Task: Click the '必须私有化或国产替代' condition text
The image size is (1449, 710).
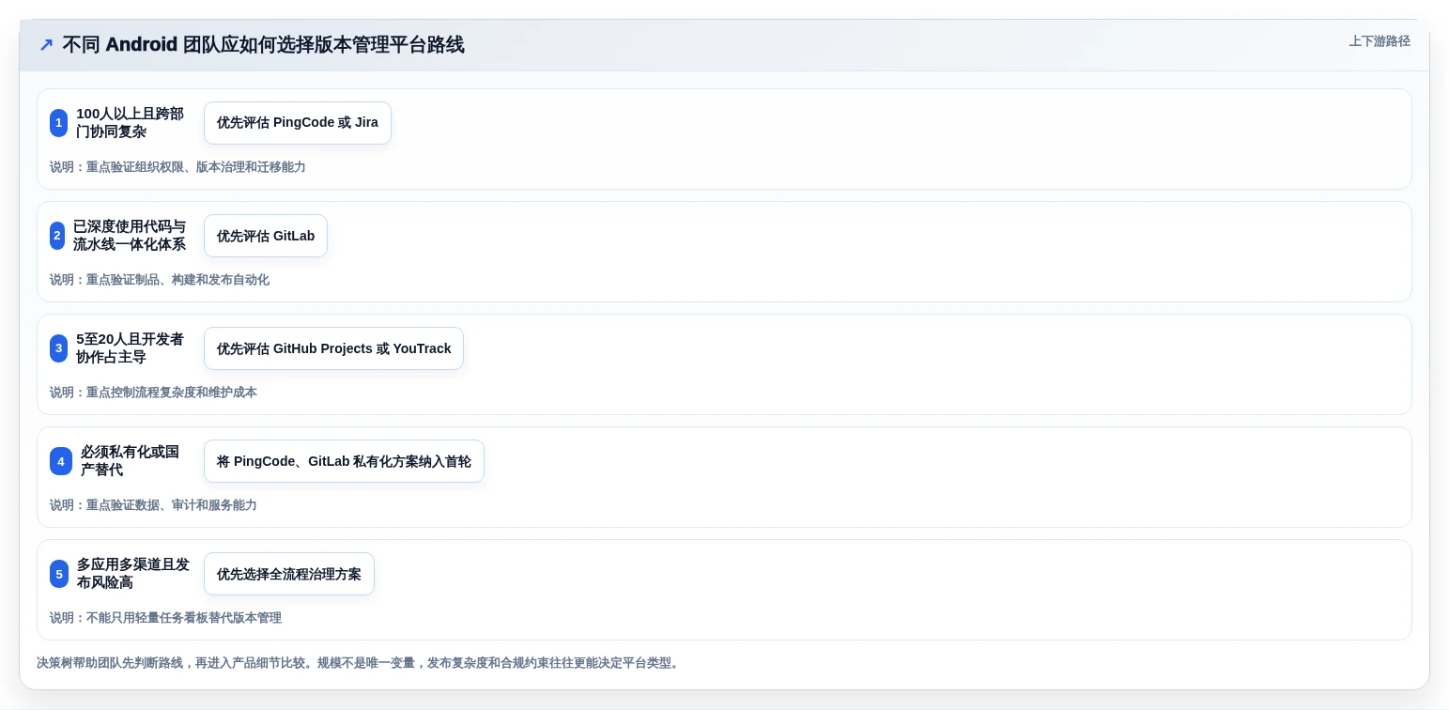Action: [x=131, y=461]
